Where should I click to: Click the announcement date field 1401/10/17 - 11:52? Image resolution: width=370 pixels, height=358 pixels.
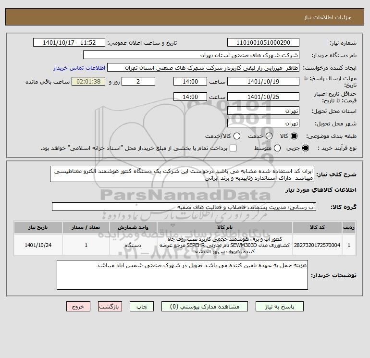coord(69,42)
